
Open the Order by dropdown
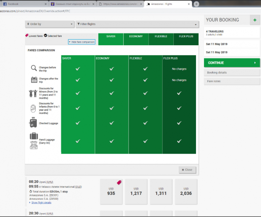pos(49,24)
